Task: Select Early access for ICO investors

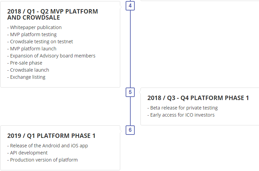Action: pyautogui.click(x=181, y=115)
